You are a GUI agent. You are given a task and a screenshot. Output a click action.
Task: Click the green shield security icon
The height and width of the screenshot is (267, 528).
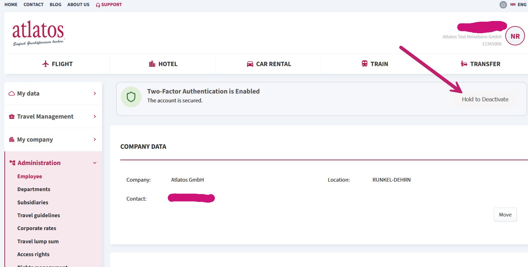(131, 97)
